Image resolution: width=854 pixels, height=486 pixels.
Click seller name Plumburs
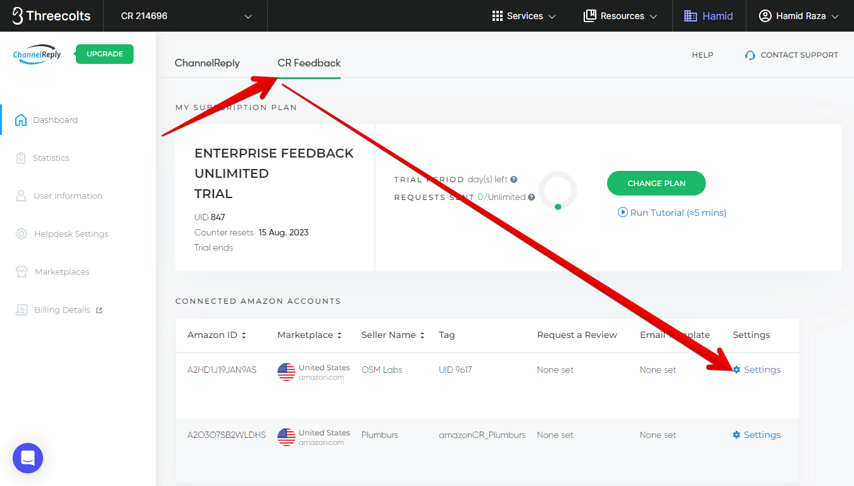point(380,435)
